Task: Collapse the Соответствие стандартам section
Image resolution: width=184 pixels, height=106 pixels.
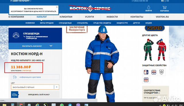Action: pyautogui.click(x=152, y=92)
